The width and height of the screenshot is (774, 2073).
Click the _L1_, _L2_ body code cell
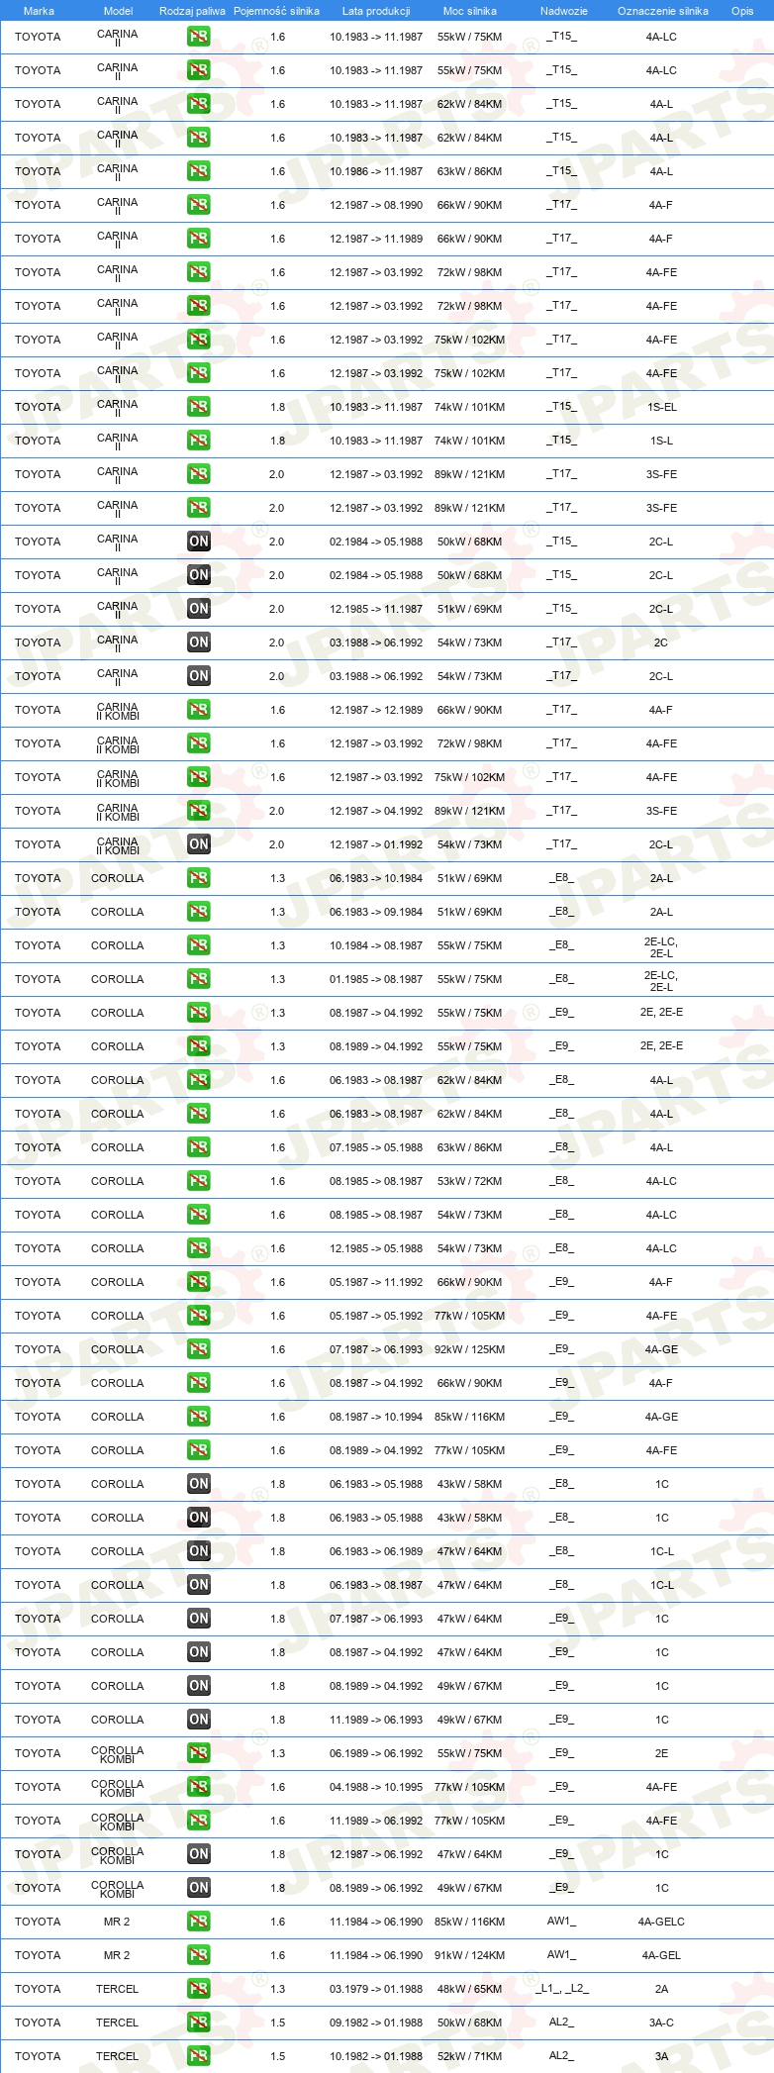[x=562, y=1989]
